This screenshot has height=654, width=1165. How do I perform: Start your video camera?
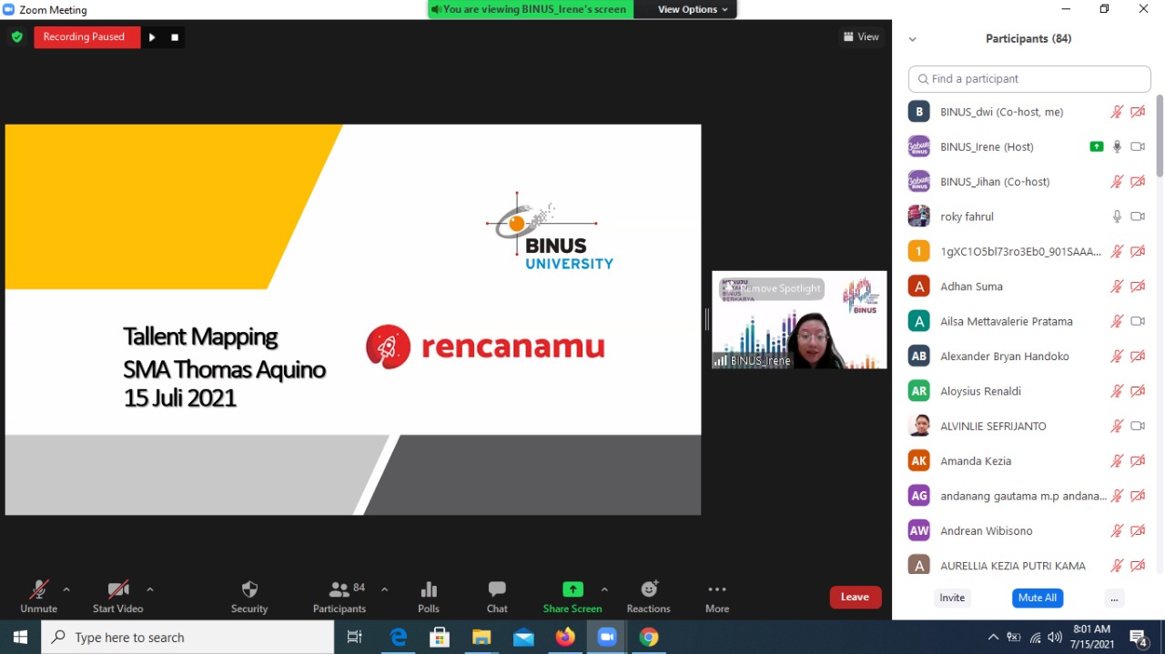tap(117, 597)
